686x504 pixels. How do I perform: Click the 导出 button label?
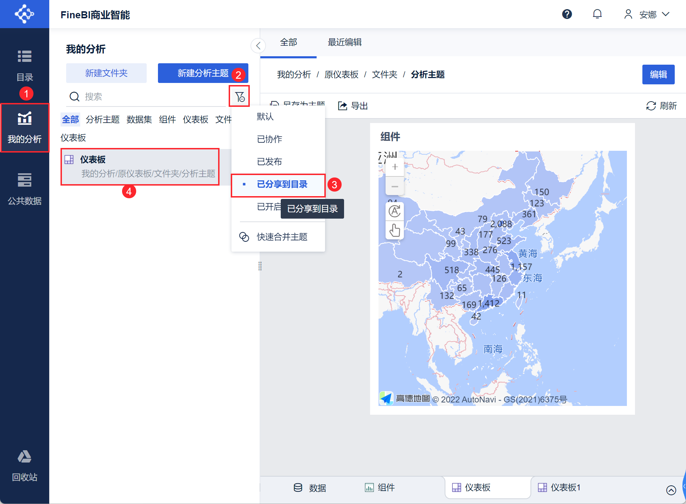(x=360, y=106)
